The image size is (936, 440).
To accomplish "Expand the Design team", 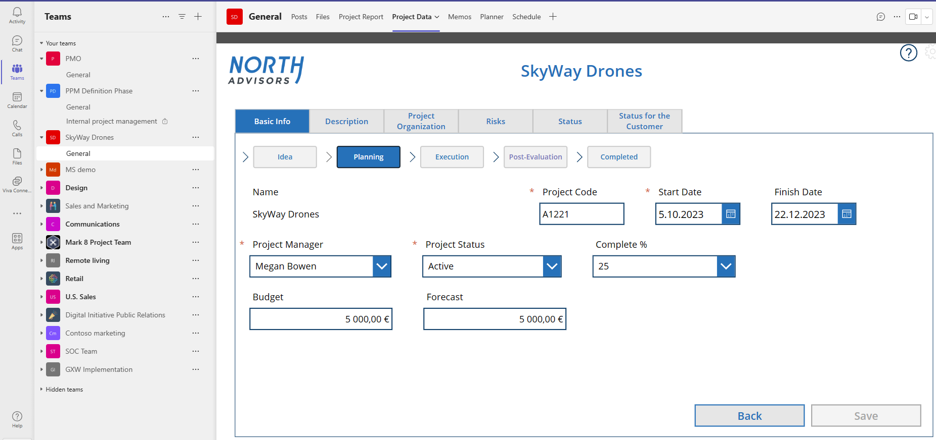I will 41,188.
